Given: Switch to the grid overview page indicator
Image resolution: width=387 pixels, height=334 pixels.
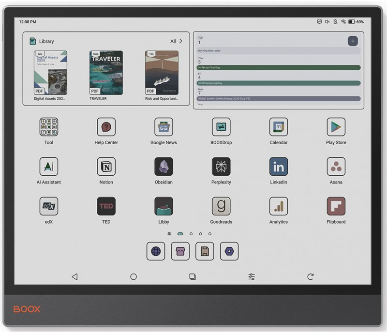Looking at the screenshot, I should click(169, 234).
